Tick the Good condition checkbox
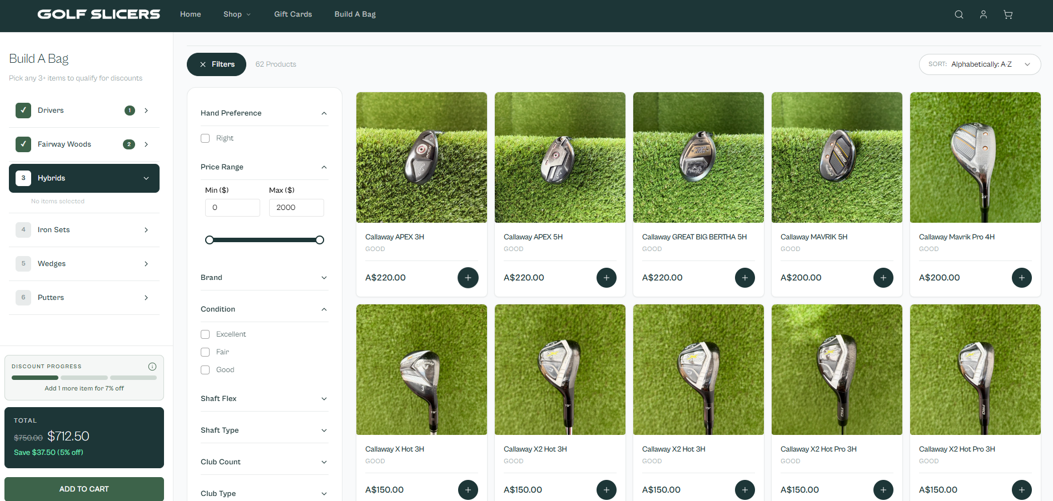Image resolution: width=1053 pixels, height=501 pixels. pyautogui.click(x=205, y=370)
